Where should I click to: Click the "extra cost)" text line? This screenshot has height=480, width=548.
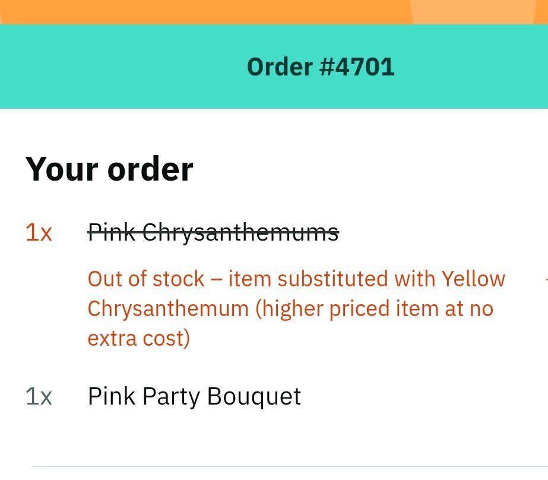pyautogui.click(x=139, y=339)
